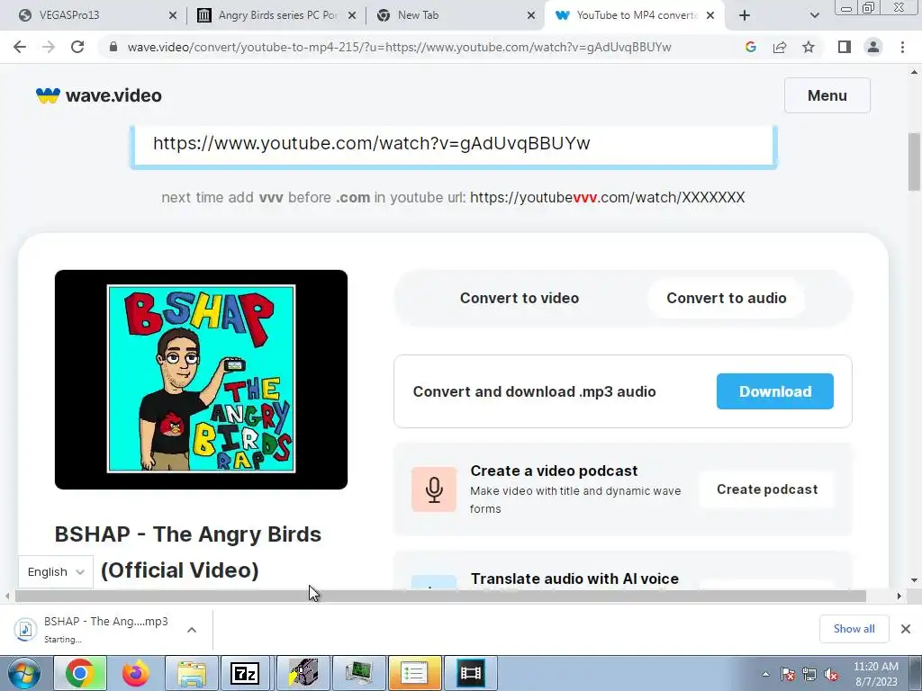
Task: Close the downloads bar
Action: [x=906, y=629]
